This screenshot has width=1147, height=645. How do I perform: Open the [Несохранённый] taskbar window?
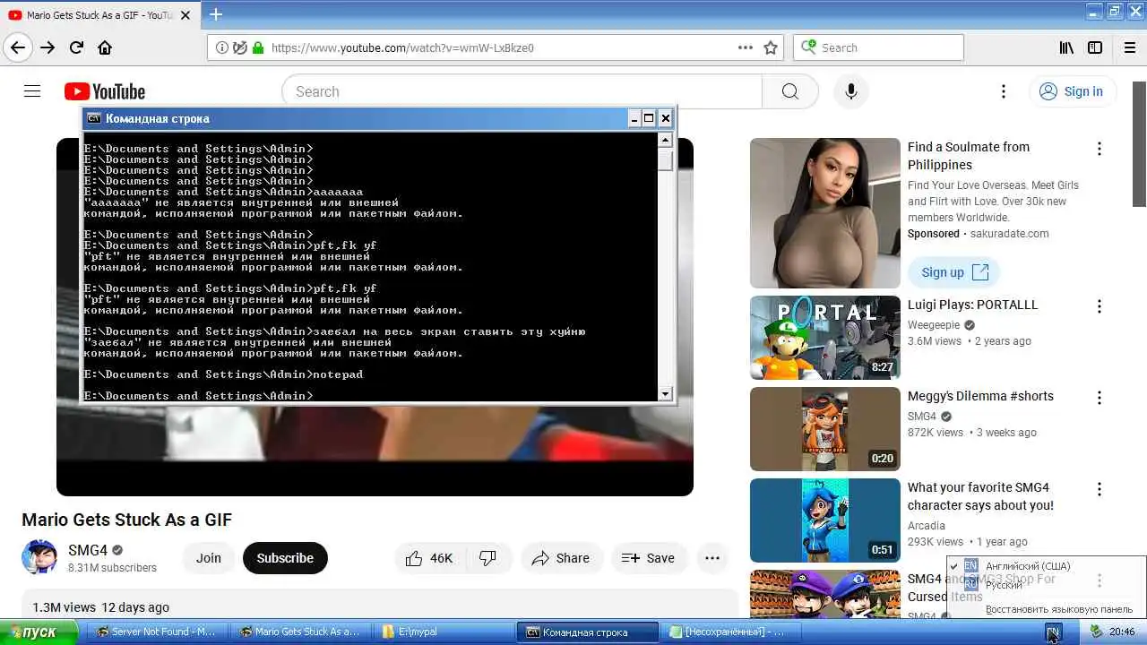(x=729, y=632)
